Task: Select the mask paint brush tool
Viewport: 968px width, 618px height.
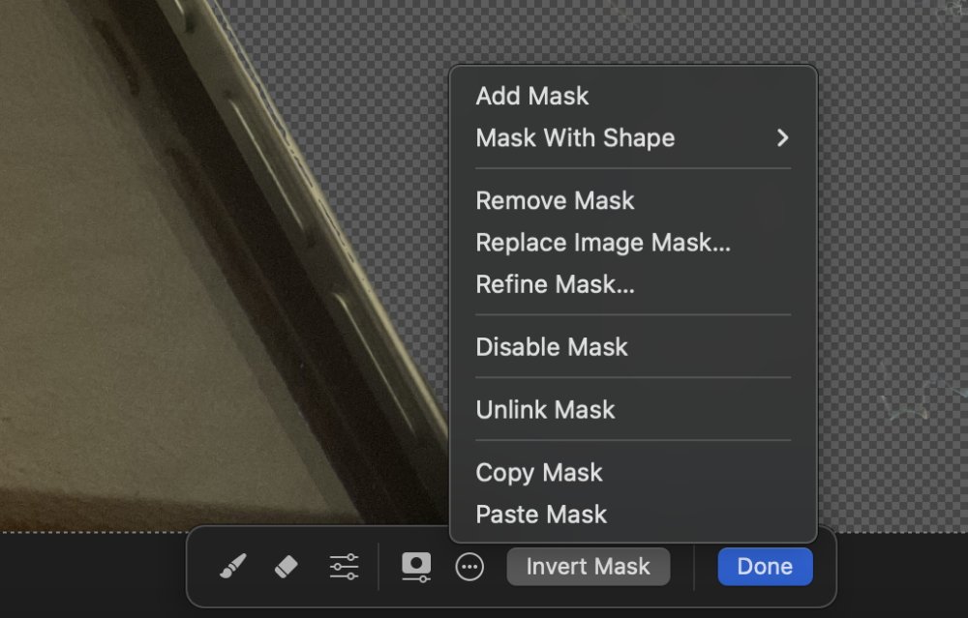Action: coord(233,567)
